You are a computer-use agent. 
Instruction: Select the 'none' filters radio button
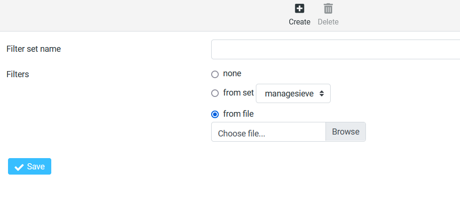pos(215,74)
